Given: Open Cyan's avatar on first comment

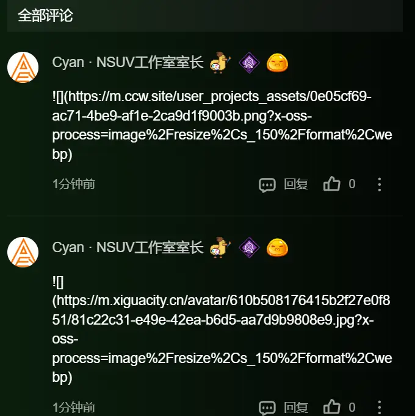Looking at the screenshot, I should [x=23, y=68].
